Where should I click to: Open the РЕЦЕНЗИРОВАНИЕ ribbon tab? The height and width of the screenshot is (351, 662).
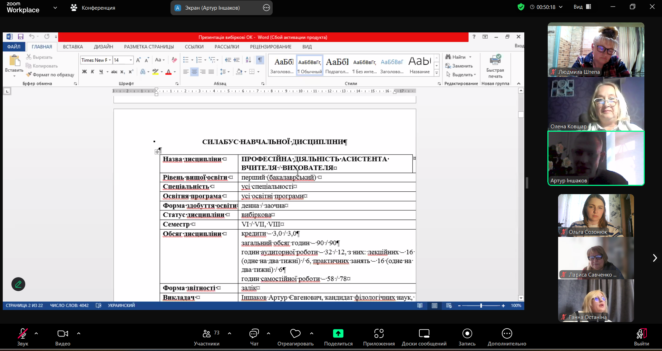click(x=271, y=47)
